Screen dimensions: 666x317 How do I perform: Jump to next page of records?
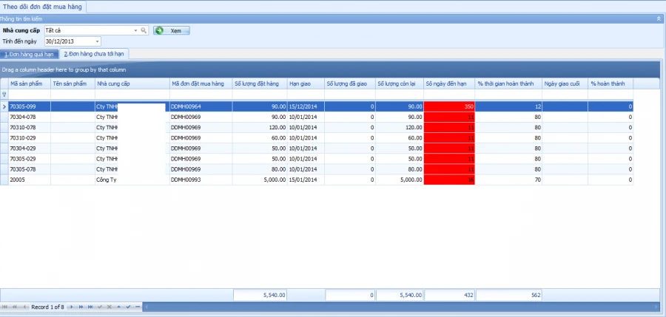(x=81, y=307)
